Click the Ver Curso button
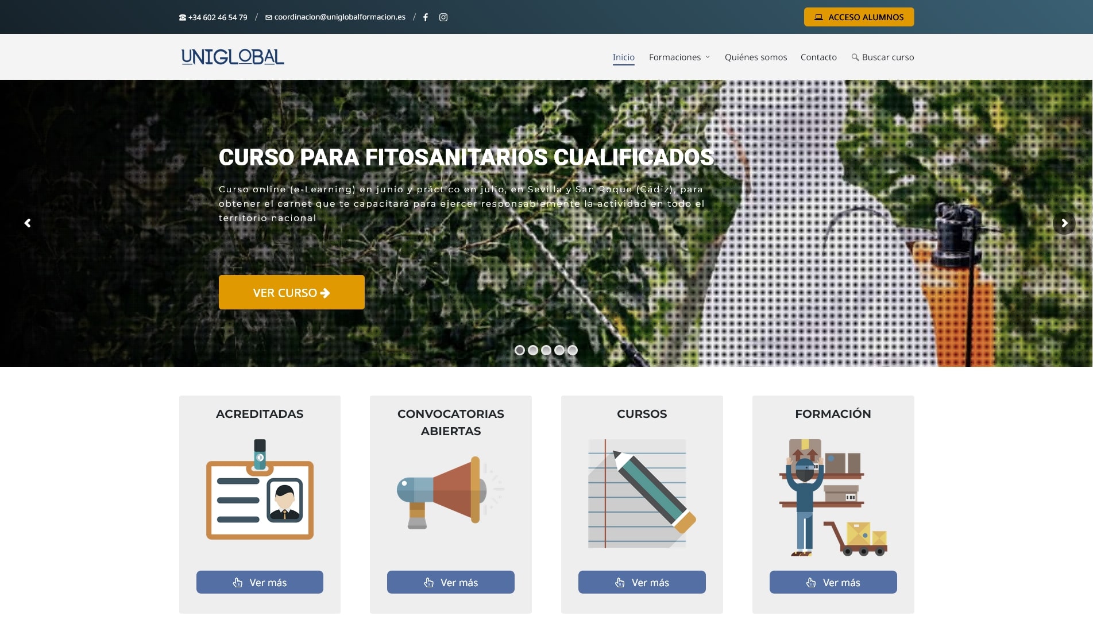 (291, 292)
